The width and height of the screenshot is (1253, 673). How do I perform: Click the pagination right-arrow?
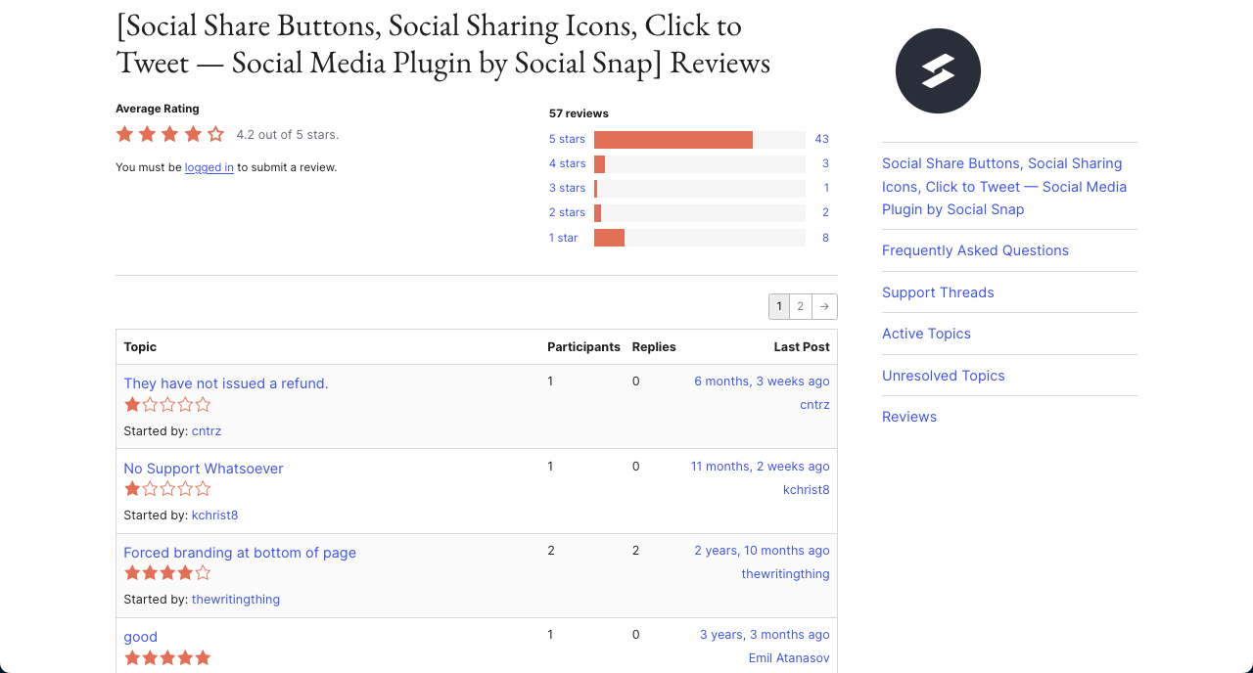coord(823,306)
